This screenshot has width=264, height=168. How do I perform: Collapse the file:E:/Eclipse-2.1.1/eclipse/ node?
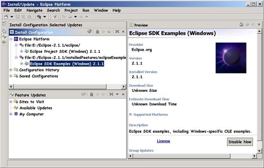(16, 45)
